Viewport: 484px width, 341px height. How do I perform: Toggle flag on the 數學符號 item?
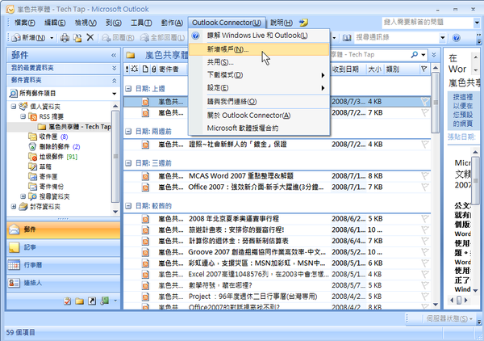[425, 286]
